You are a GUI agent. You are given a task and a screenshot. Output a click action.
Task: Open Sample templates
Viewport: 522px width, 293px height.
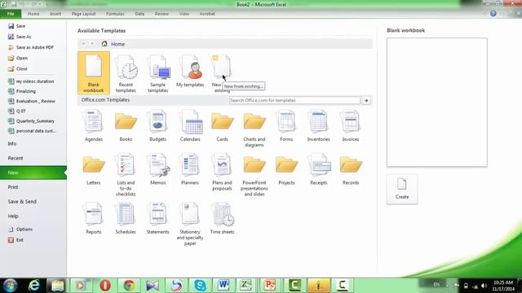157,73
